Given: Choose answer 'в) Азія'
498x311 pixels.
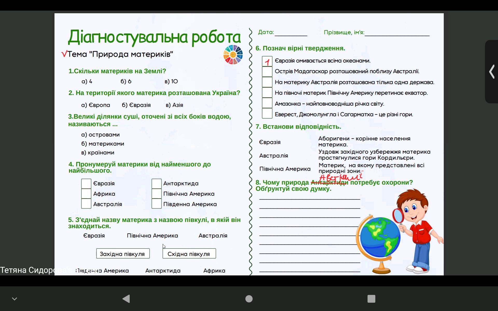Looking at the screenshot, I should (175, 105).
